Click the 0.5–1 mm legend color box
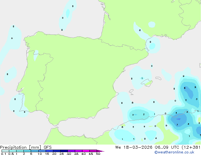This screenshot has width=201, height=155. pyautogui.click(x=13, y=151)
